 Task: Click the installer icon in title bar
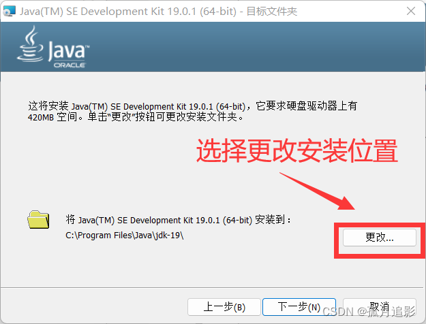pos(9,11)
